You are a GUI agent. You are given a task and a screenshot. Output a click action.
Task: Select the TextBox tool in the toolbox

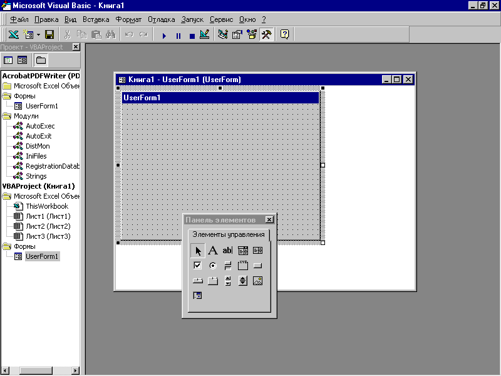coord(227,251)
